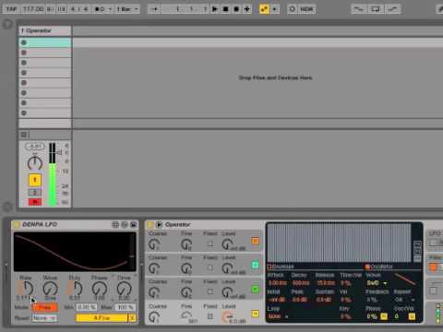Toggle the MIDI overdub plus button
Image resolution: width=443 pixels, height=332 pixels.
pos(247,9)
